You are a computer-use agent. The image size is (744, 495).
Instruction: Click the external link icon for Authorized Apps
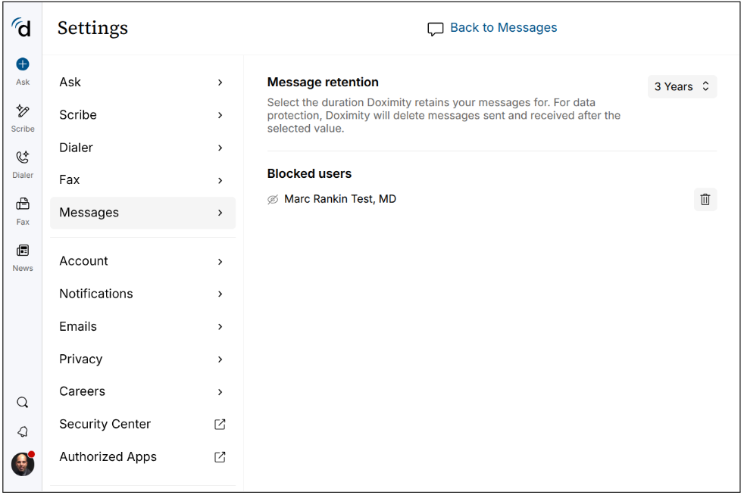(220, 457)
